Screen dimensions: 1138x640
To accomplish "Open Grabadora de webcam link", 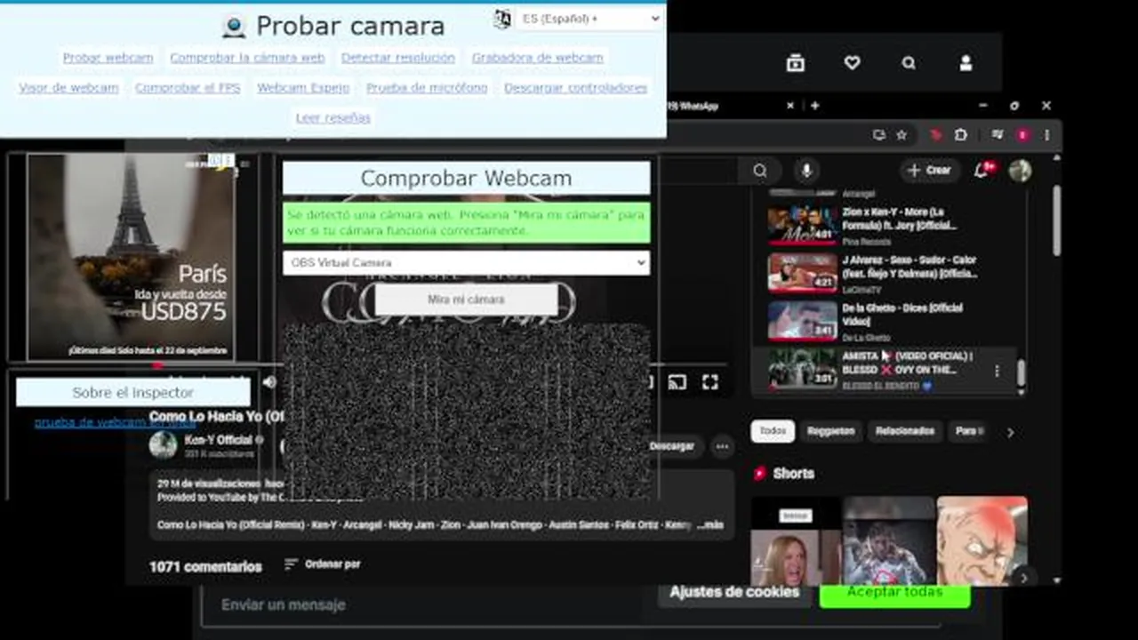I will [537, 58].
